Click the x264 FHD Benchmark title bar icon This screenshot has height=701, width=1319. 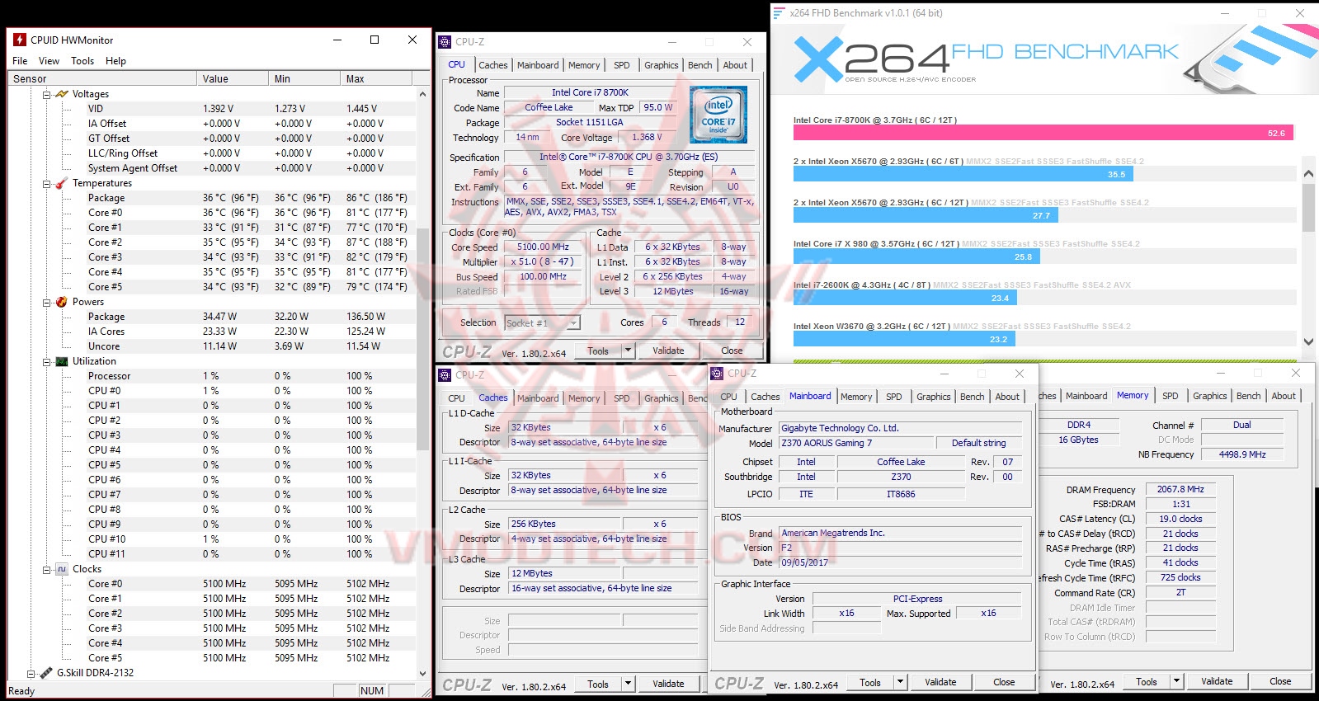(779, 13)
